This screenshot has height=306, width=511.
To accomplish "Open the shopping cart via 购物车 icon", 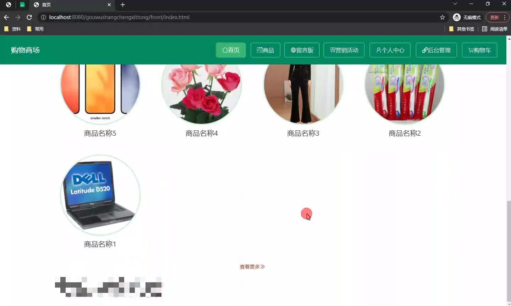I will 470,50.
